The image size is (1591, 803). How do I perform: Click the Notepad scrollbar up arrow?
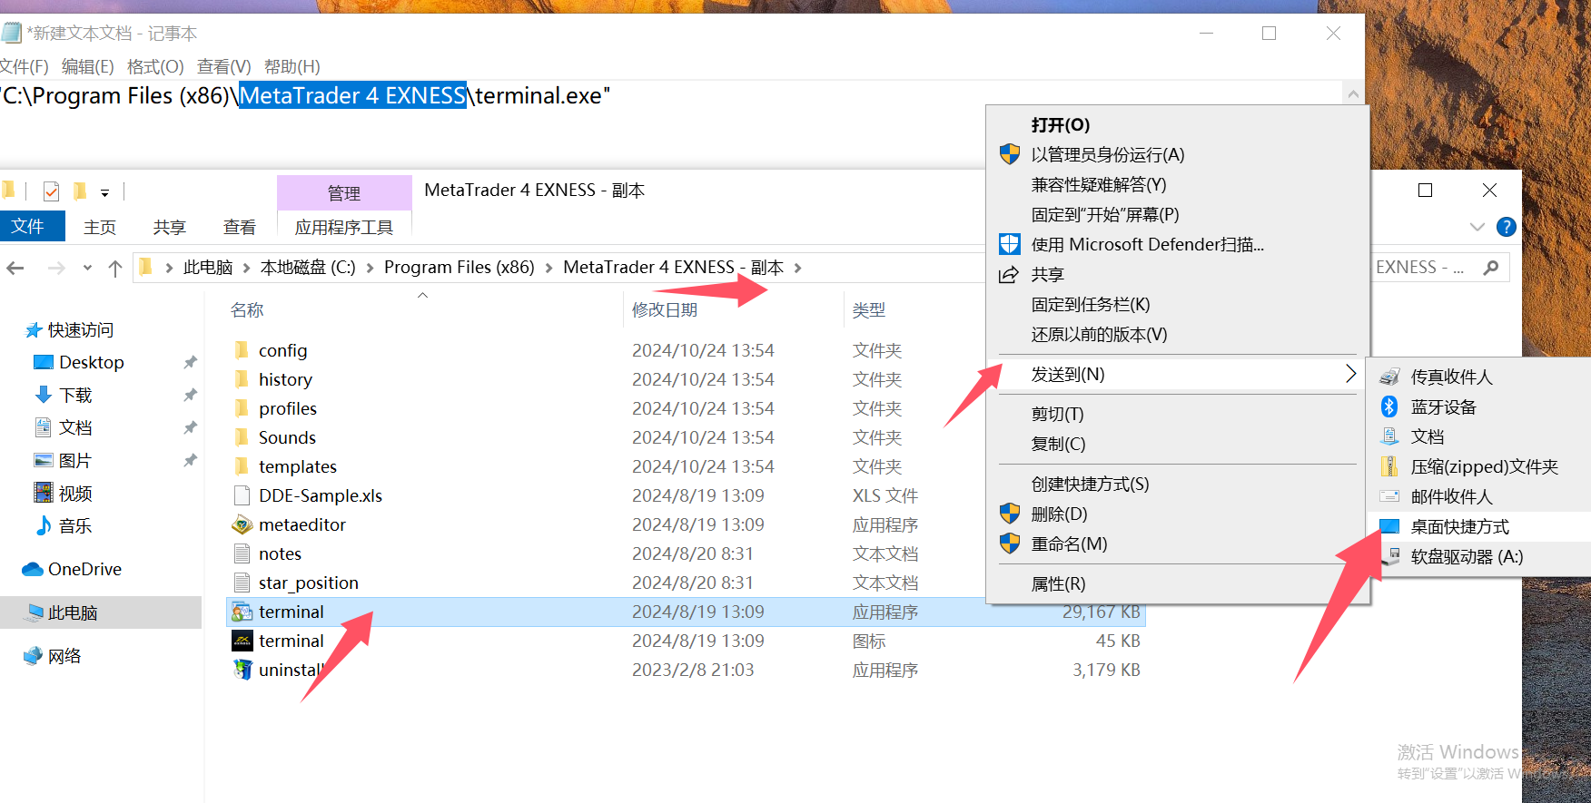click(1353, 93)
